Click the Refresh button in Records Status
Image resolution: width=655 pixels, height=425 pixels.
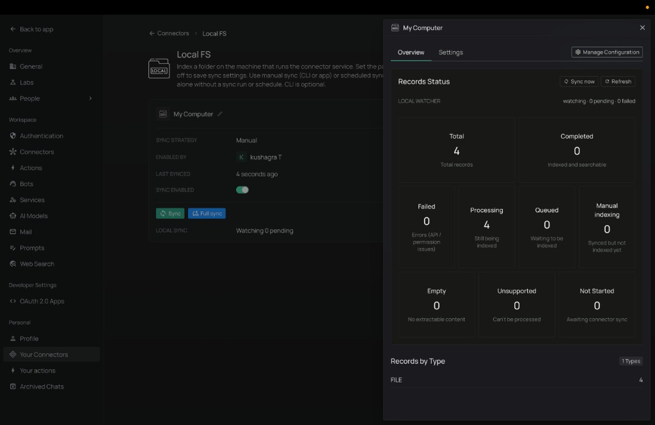point(618,81)
